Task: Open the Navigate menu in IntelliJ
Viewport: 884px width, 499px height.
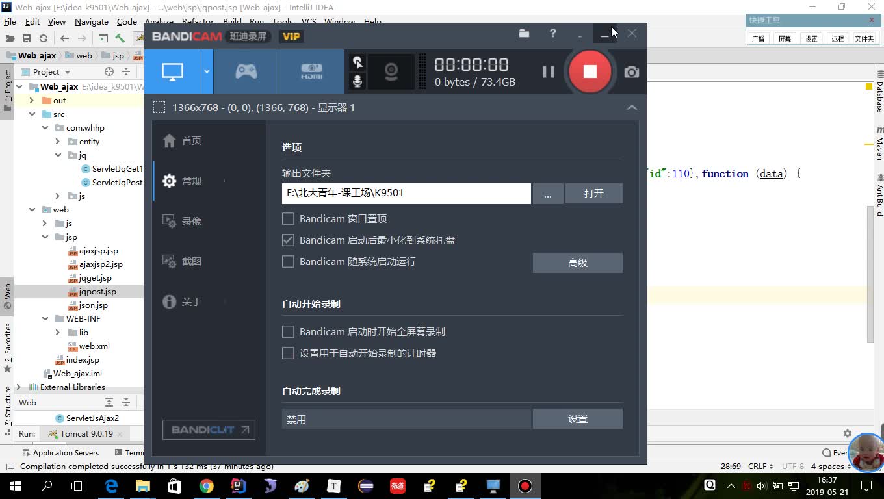Action: coord(92,21)
